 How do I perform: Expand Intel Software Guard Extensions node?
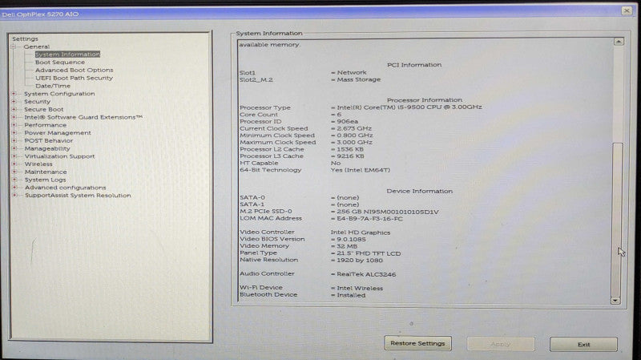tap(14, 117)
